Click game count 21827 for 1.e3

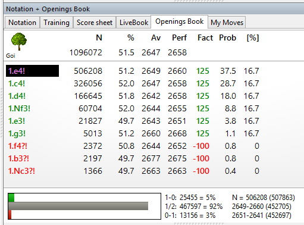[90, 121]
